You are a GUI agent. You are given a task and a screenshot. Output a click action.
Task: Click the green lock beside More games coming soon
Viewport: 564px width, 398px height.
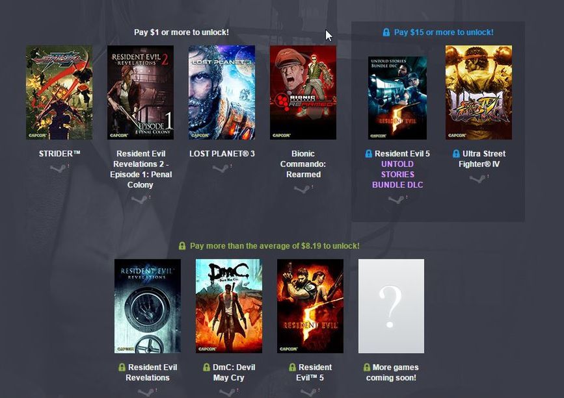click(x=366, y=367)
